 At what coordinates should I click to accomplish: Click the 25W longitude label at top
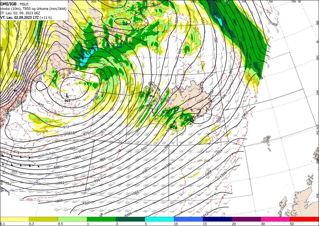[144, 1]
